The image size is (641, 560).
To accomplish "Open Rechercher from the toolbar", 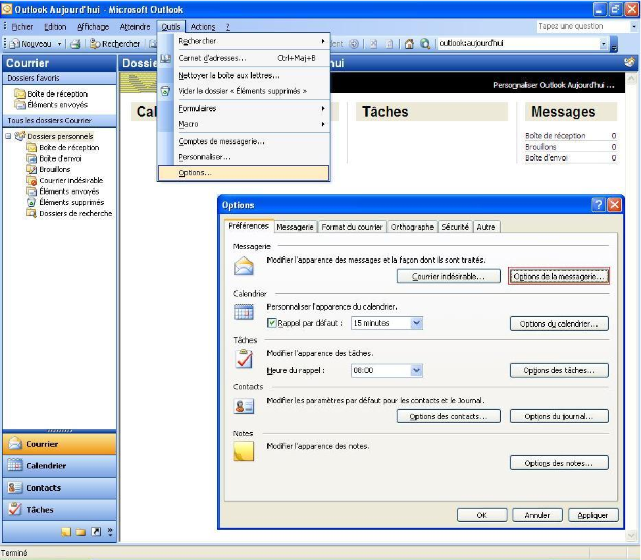I will 115,43.
